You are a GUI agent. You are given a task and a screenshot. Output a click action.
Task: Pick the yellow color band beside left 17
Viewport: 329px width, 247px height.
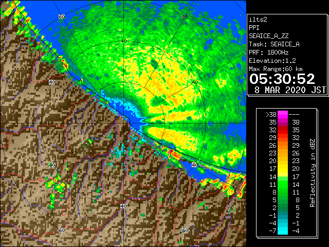(x=282, y=169)
